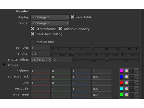Open the animation curve menu for helpers
144x108 pixels.
point(137,71)
